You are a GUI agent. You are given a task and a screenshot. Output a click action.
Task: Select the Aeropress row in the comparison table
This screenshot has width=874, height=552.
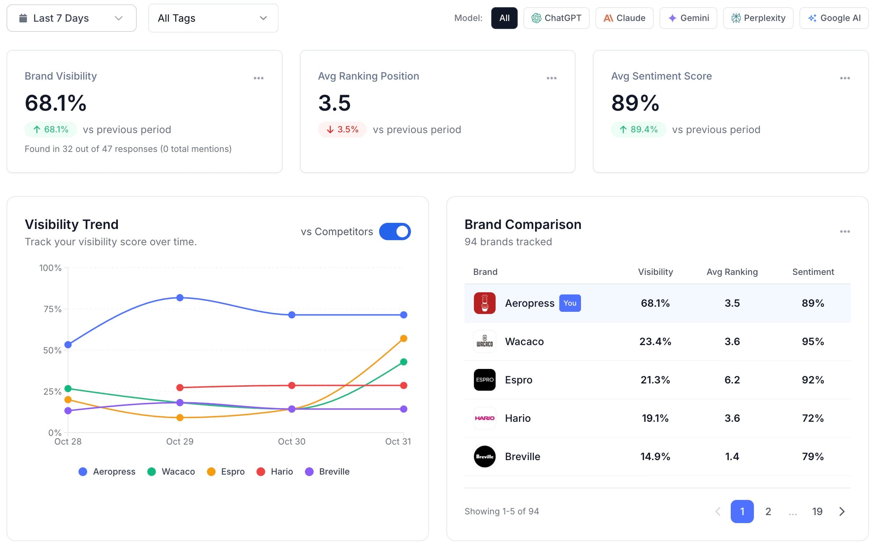coord(617,303)
